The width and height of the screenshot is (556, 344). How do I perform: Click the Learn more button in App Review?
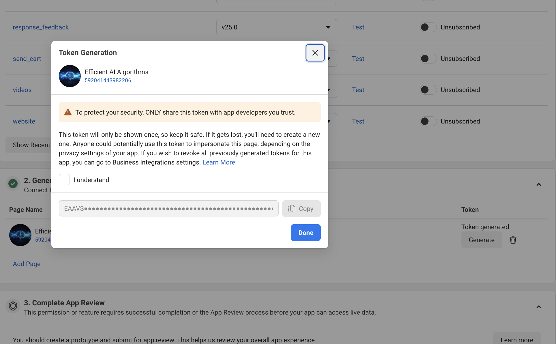[517, 340]
